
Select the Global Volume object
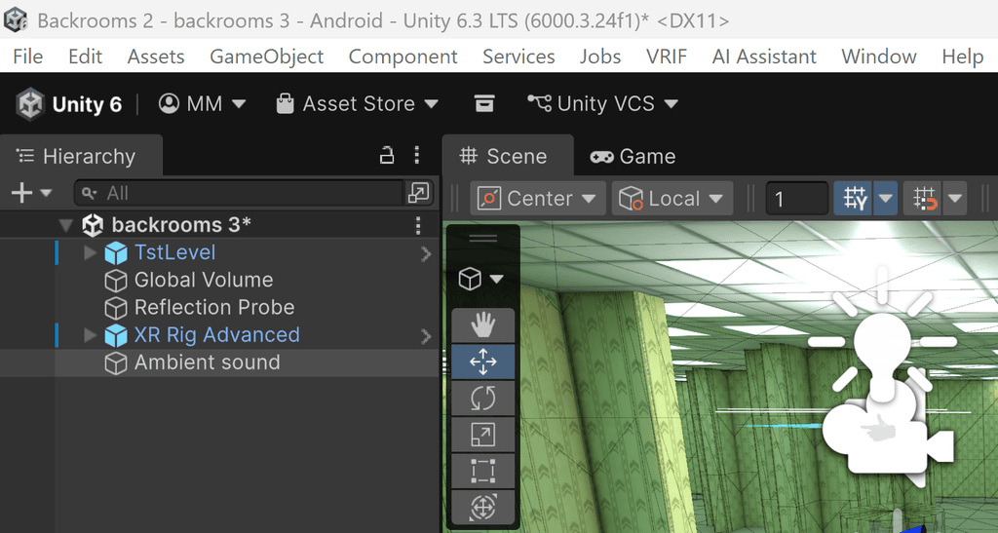point(204,280)
